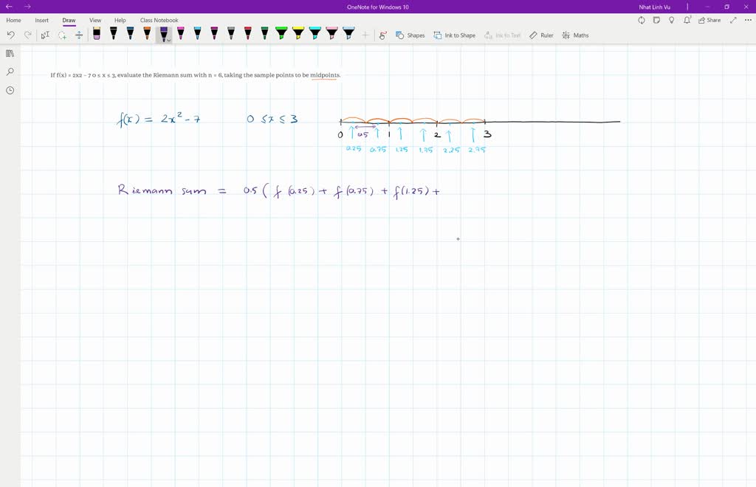Toggle the Ruler on
Viewport: 756px width, 487px height.
tap(541, 35)
